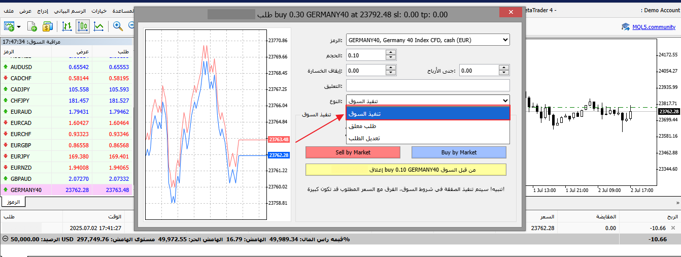Screen dimensions: 681x257
Task: Click the red 23763.48 ask label on tick chart
Action: click(x=279, y=139)
